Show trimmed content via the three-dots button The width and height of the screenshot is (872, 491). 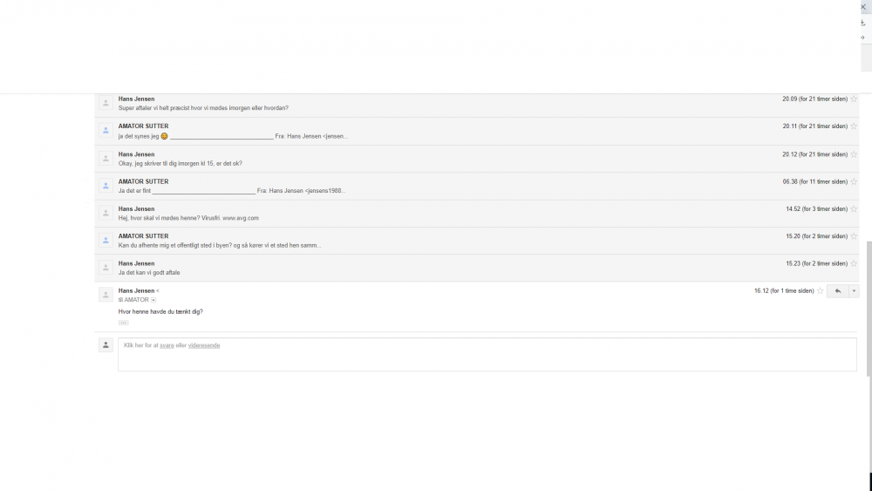124,323
